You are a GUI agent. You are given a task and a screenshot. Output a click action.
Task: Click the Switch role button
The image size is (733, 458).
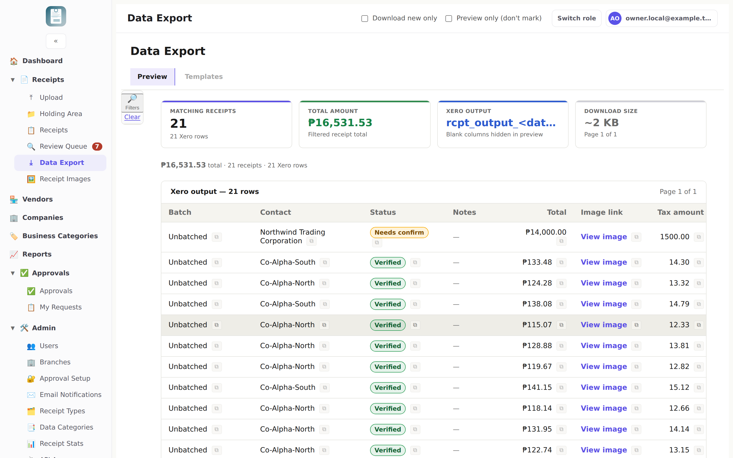576,19
